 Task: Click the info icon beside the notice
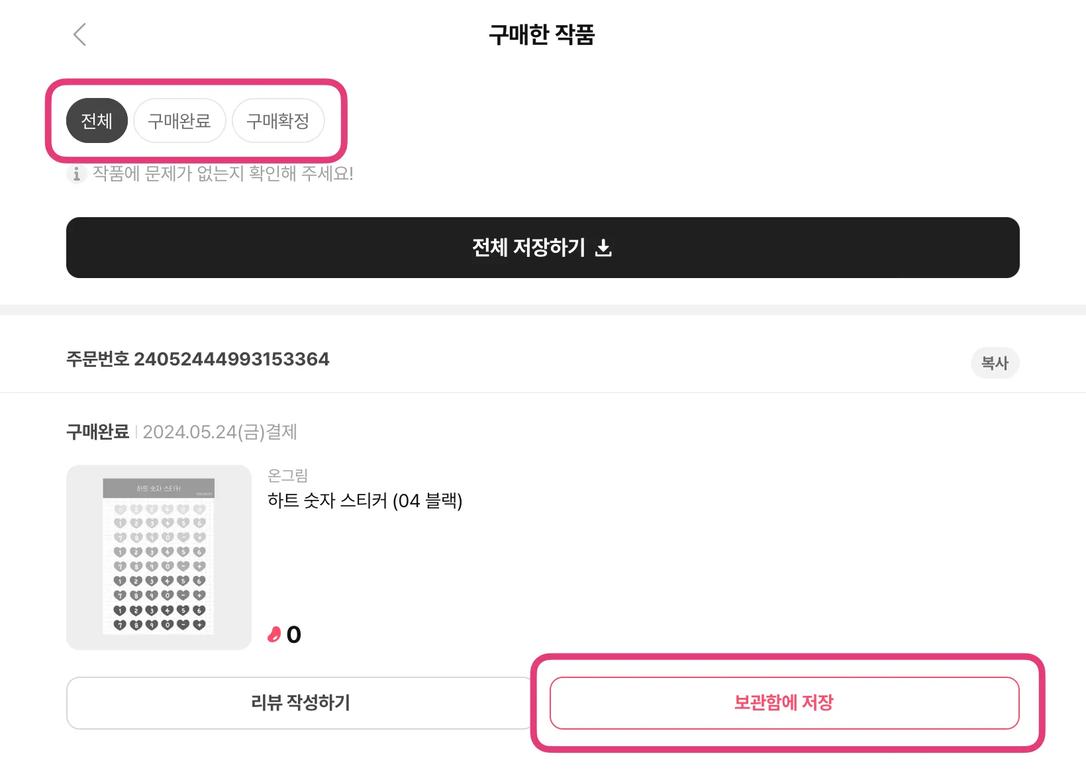pyautogui.click(x=77, y=174)
